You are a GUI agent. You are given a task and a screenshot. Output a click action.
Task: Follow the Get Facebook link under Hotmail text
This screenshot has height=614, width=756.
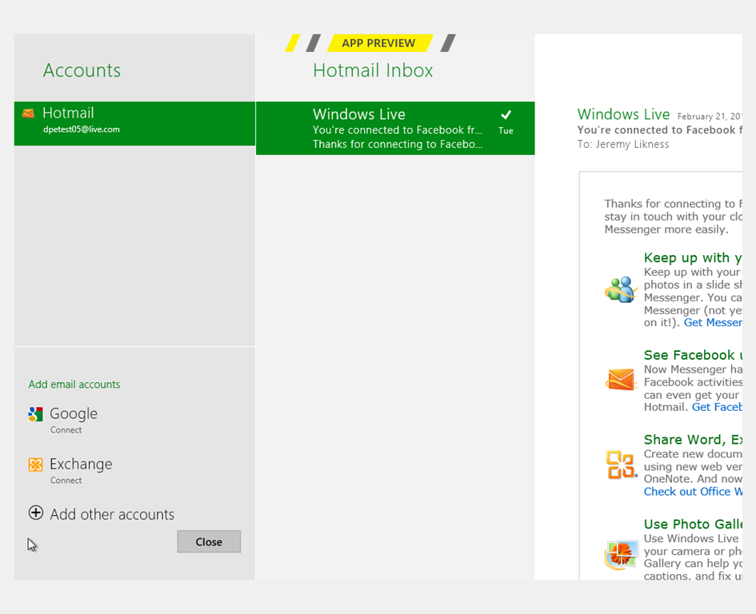(717, 407)
